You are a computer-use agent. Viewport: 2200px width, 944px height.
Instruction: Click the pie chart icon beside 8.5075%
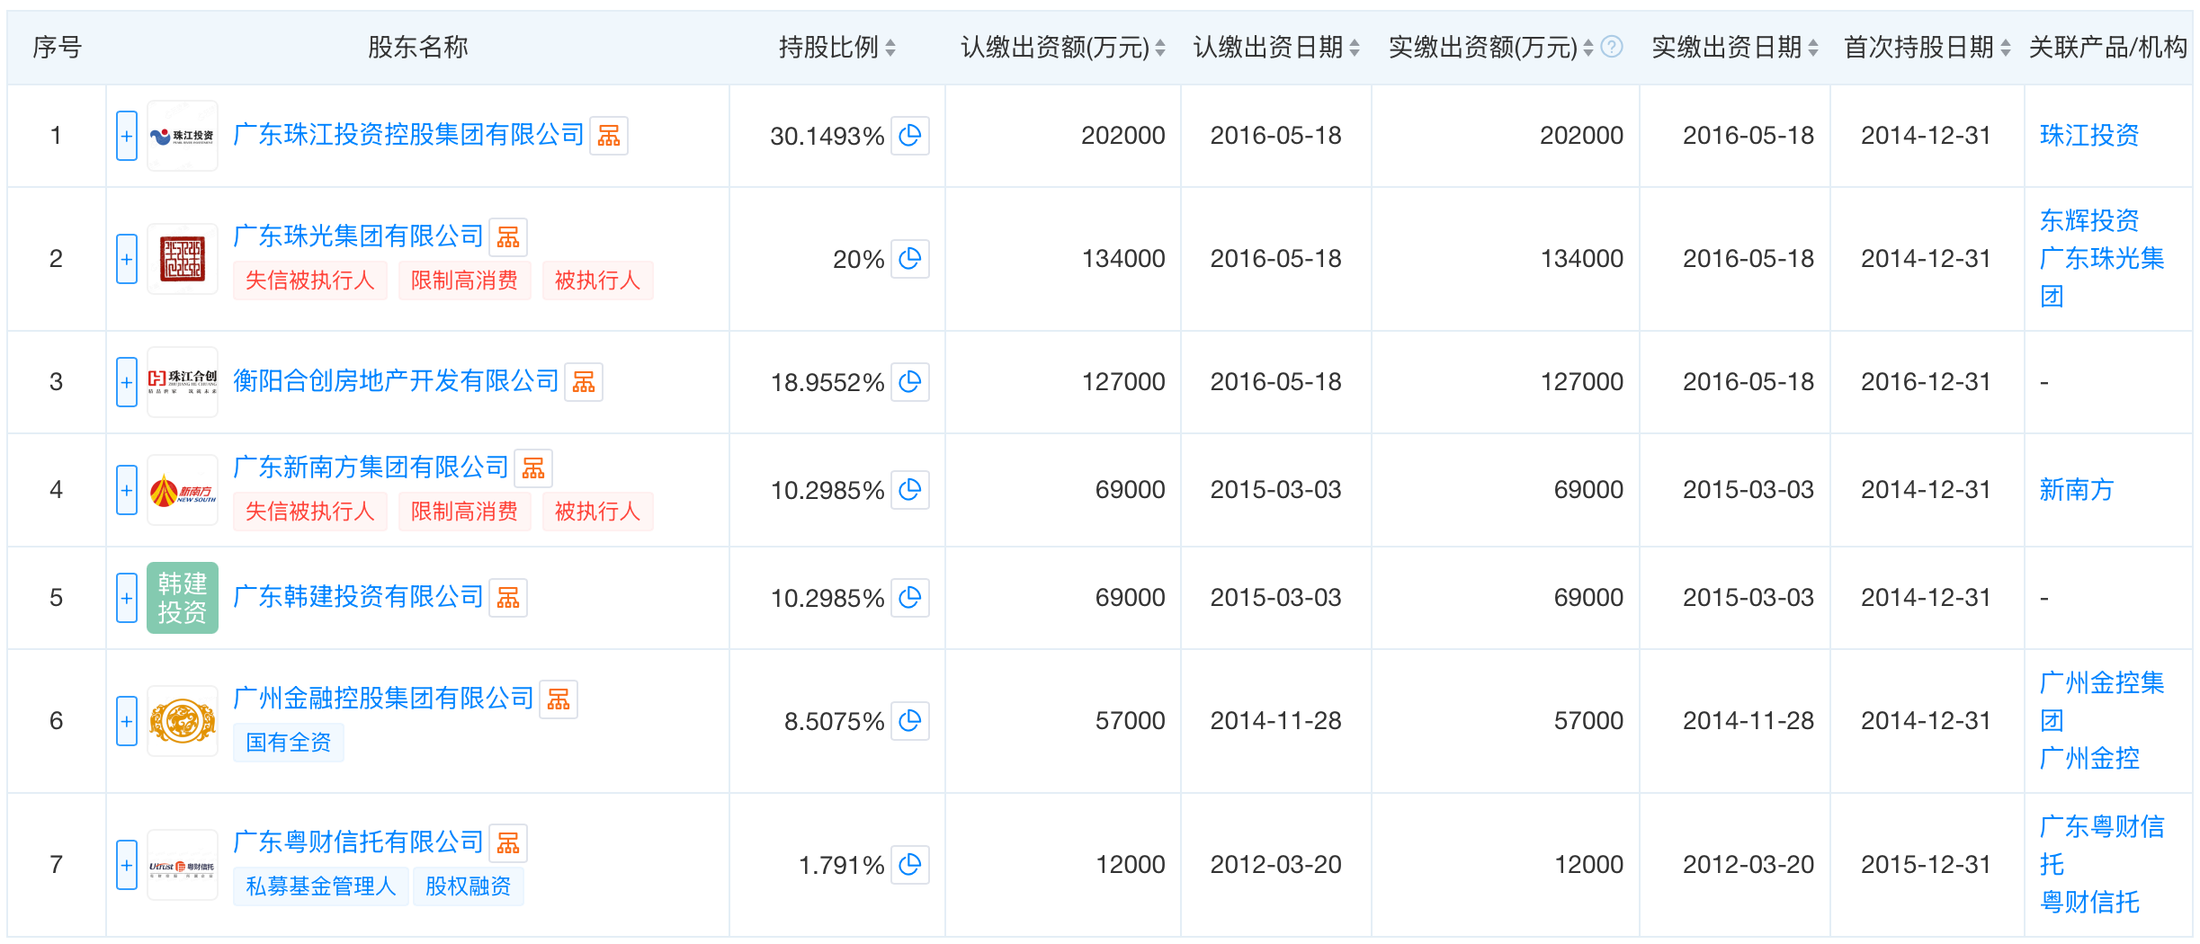click(909, 721)
